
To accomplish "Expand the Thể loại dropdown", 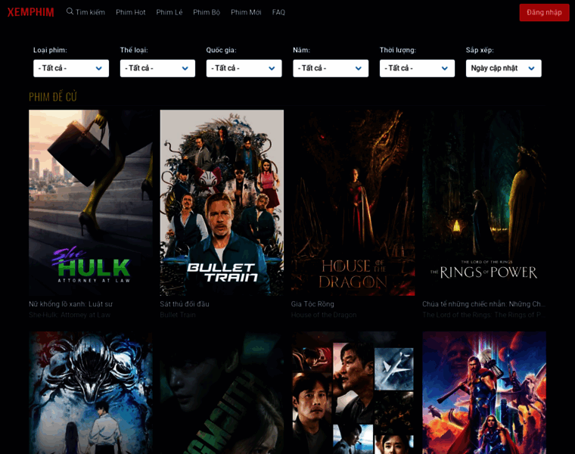I will [157, 68].
